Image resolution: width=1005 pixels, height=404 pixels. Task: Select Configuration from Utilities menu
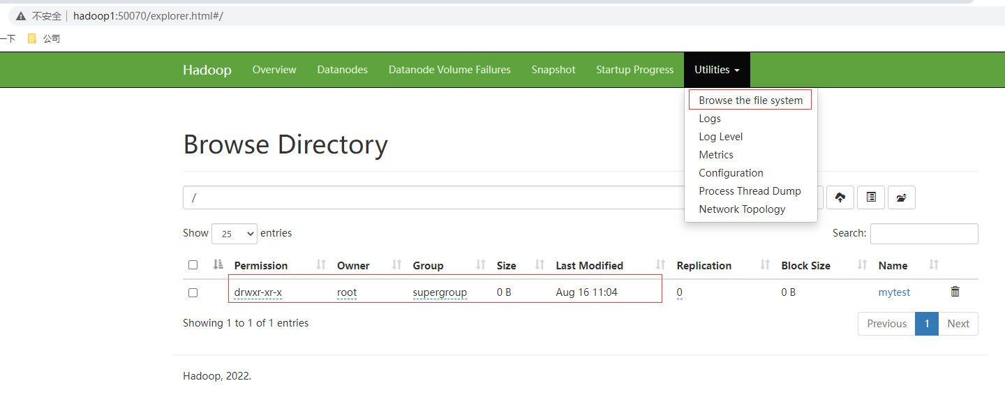coord(731,173)
